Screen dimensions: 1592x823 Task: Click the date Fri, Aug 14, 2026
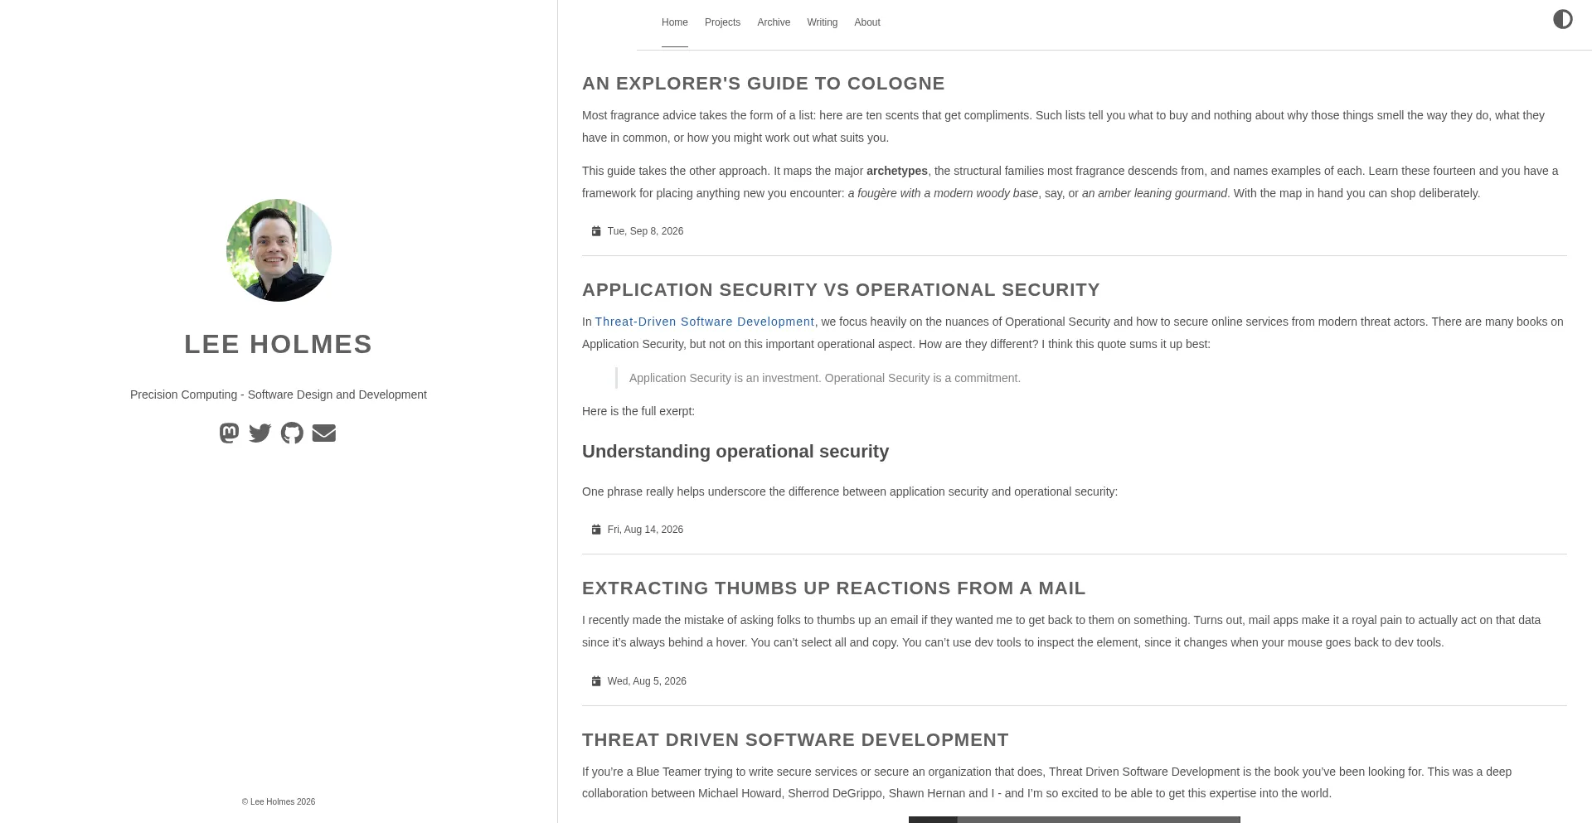click(645, 530)
